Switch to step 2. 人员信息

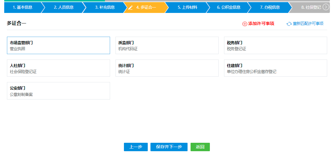(64, 7)
